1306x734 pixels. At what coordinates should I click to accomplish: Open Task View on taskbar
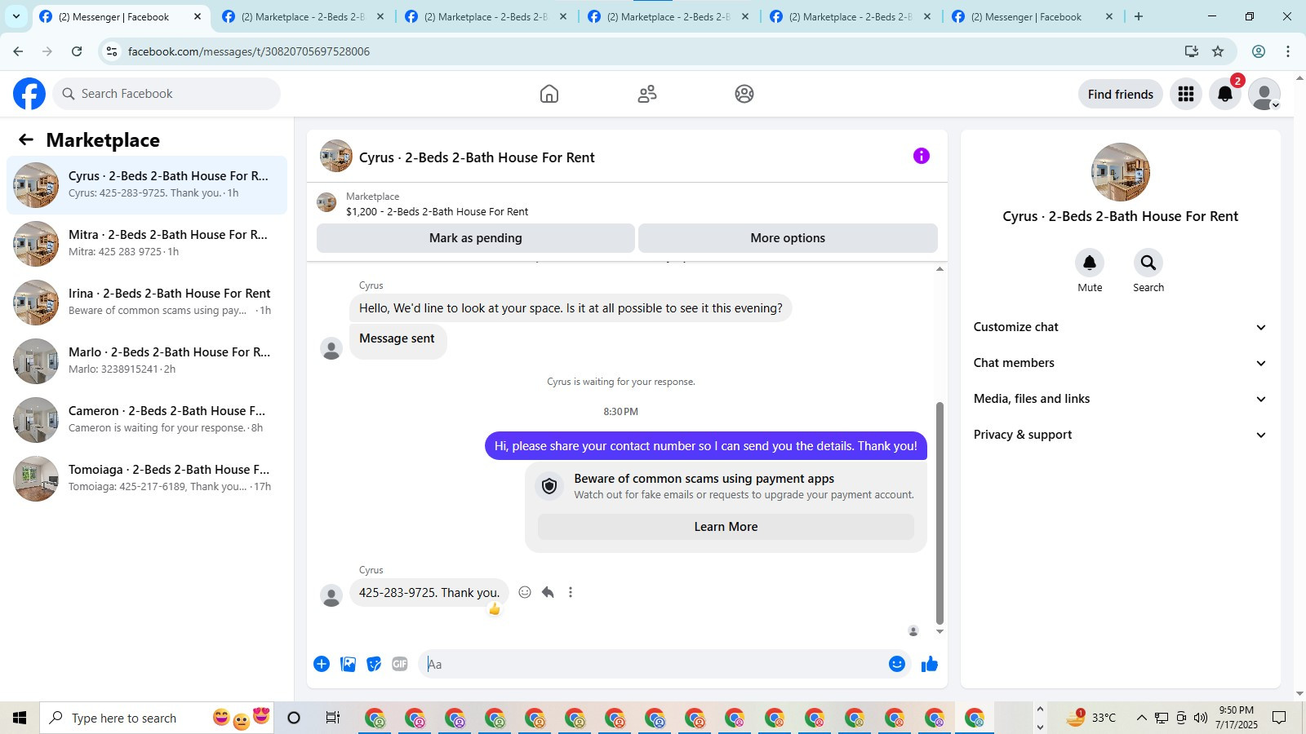point(332,718)
